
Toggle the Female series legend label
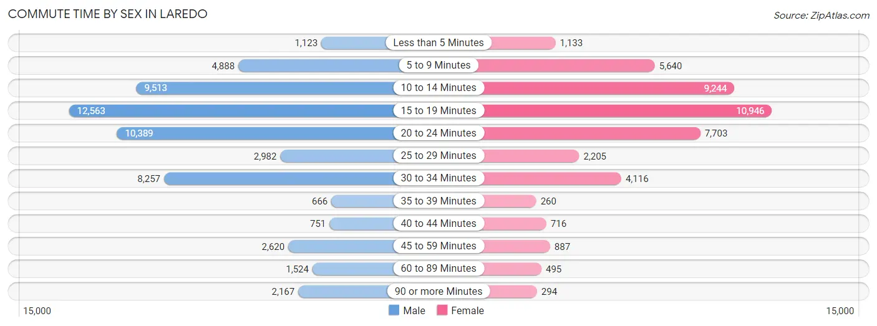(467, 310)
